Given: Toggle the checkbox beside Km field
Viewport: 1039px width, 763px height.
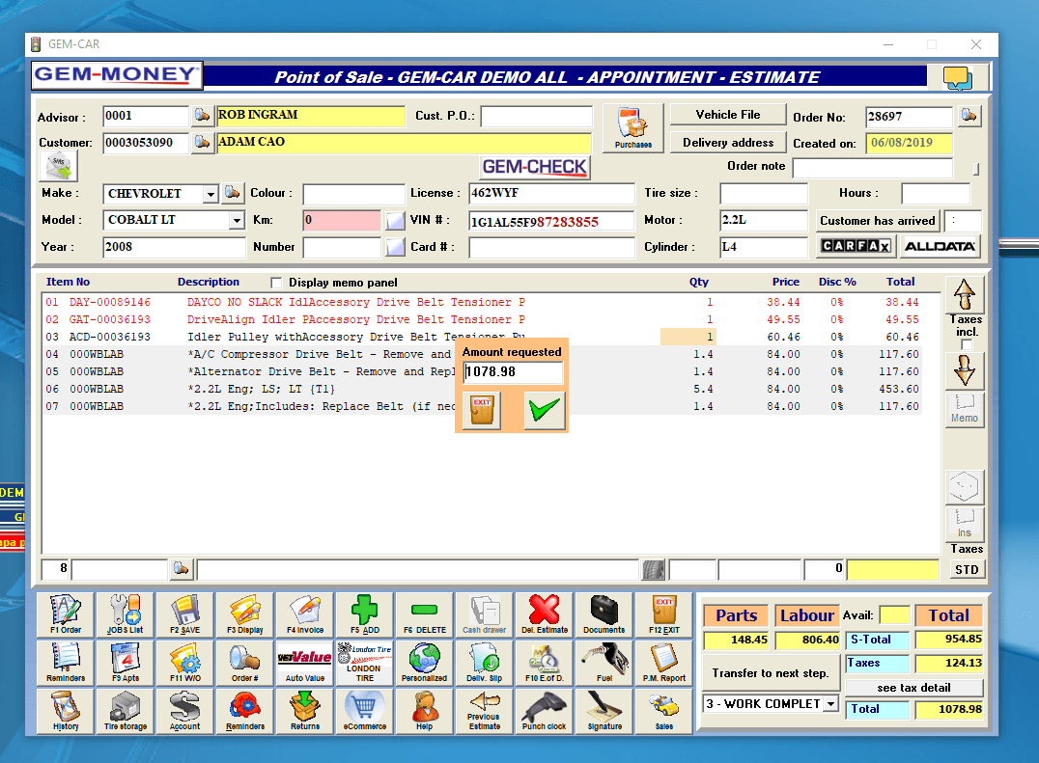Looking at the screenshot, I should pos(395,220).
